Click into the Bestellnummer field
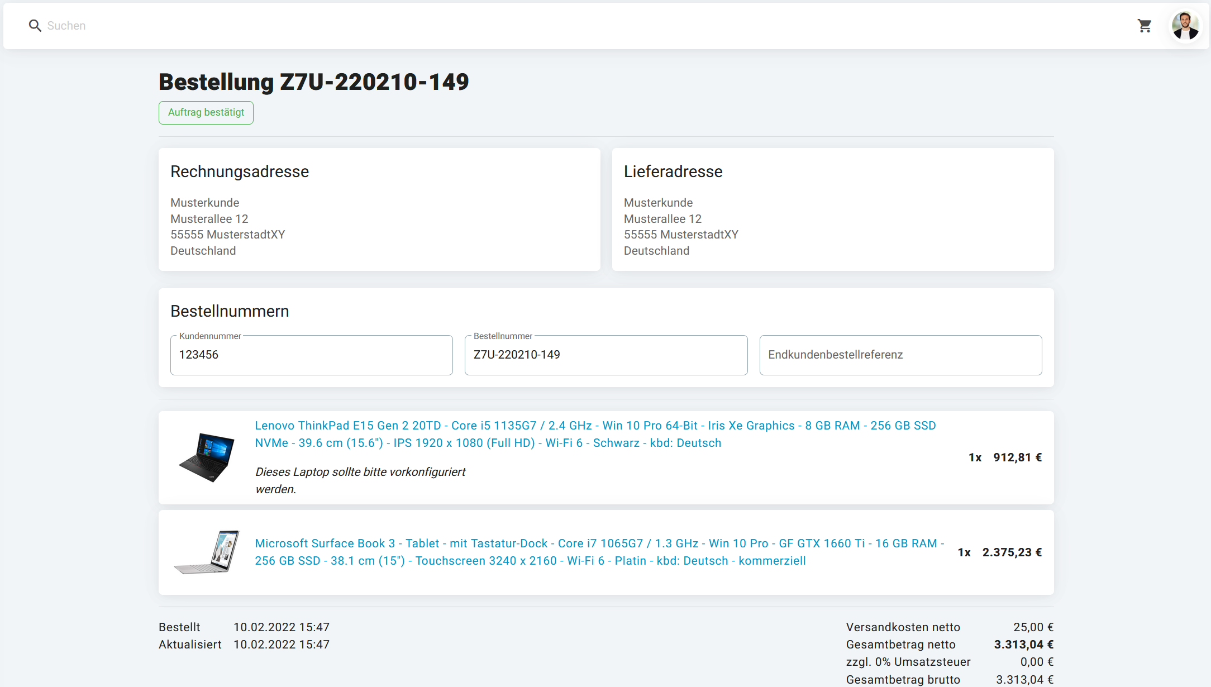This screenshot has width=1211, height=687. click(x=605, y=355)
